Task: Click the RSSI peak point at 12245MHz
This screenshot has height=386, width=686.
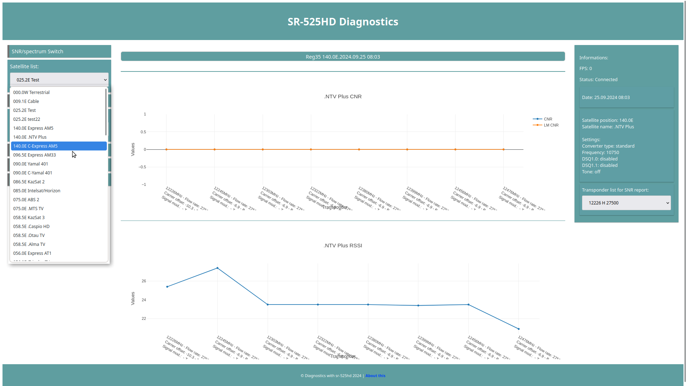Action: click(217, 268)
